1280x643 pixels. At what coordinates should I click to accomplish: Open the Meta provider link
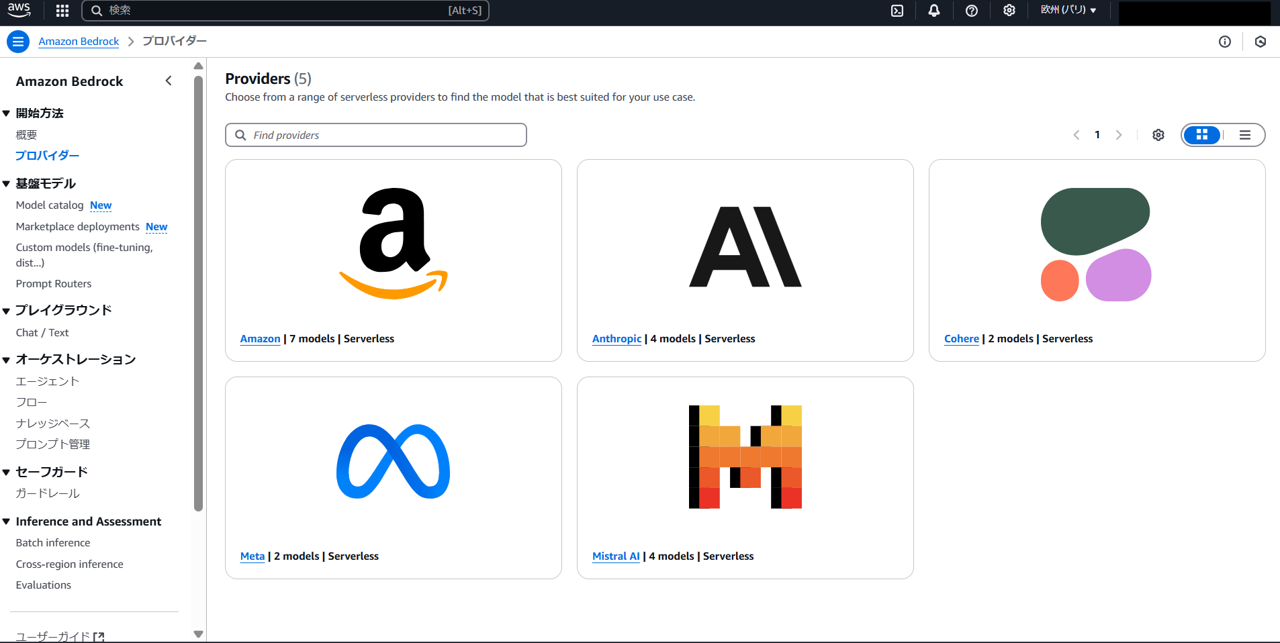pos(253,556)
